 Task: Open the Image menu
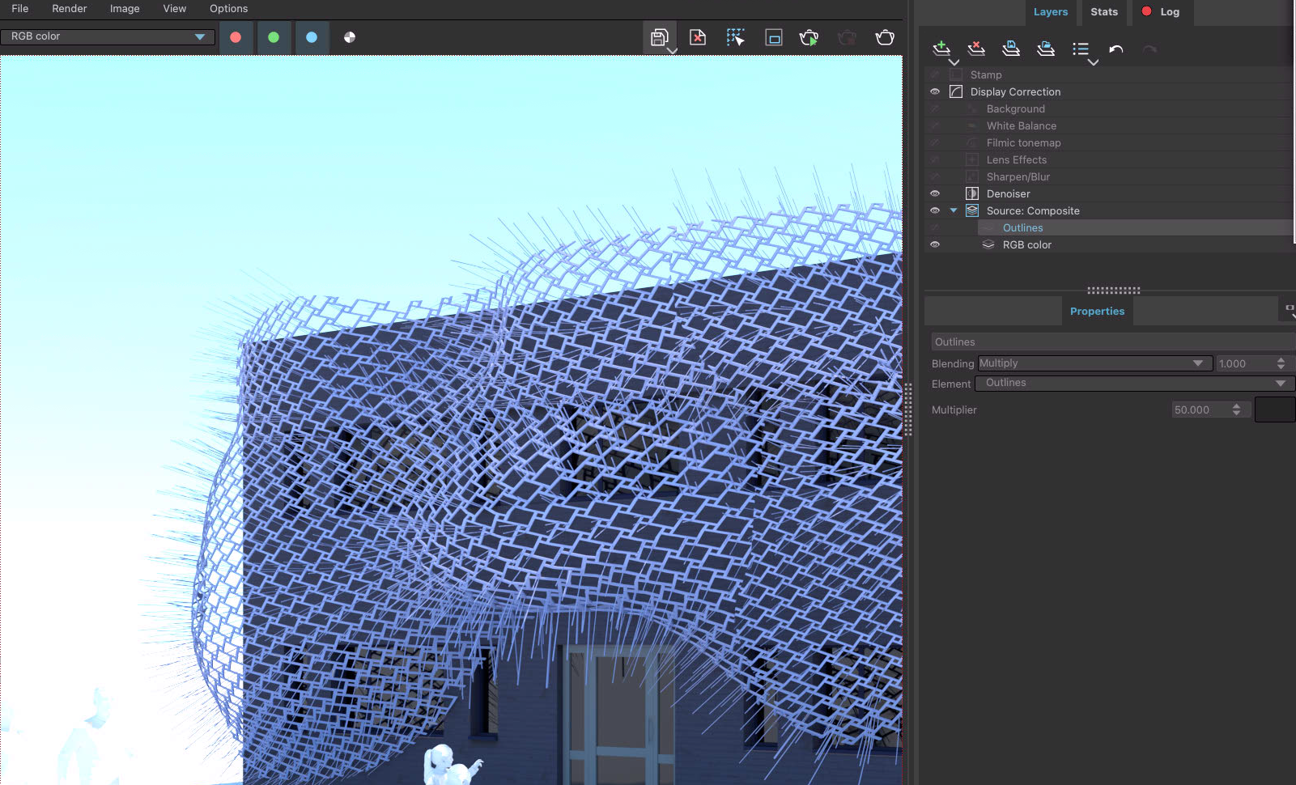click(125, 8)
